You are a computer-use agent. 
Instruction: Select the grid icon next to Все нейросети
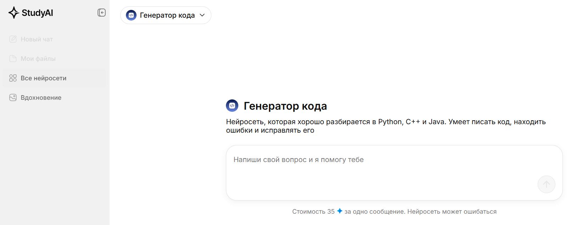click(x=13, y=78)
